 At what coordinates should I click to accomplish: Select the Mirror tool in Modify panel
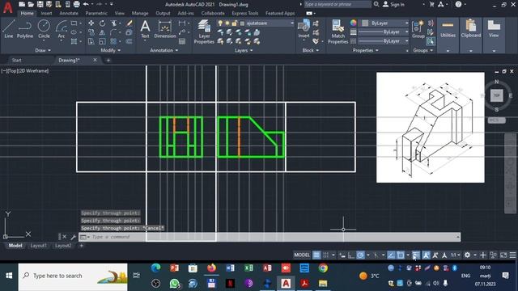click(x=103, y=32)
